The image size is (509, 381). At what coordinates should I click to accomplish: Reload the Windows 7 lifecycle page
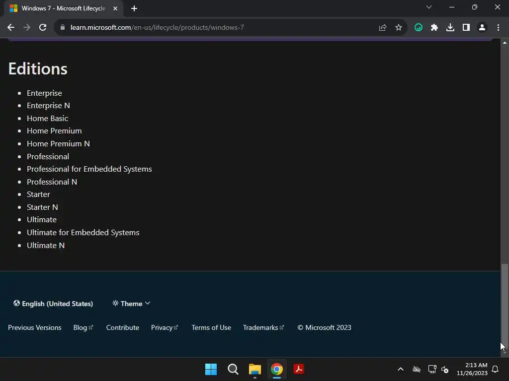[x=43, y=28]
